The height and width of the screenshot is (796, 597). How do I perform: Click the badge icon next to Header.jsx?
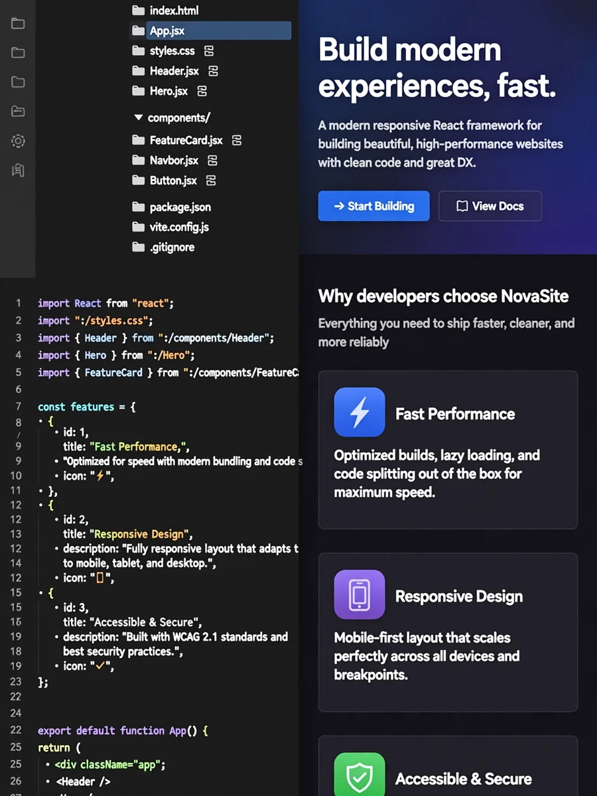pos(213,71)
